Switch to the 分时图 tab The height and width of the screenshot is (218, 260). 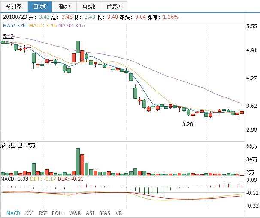14,7
